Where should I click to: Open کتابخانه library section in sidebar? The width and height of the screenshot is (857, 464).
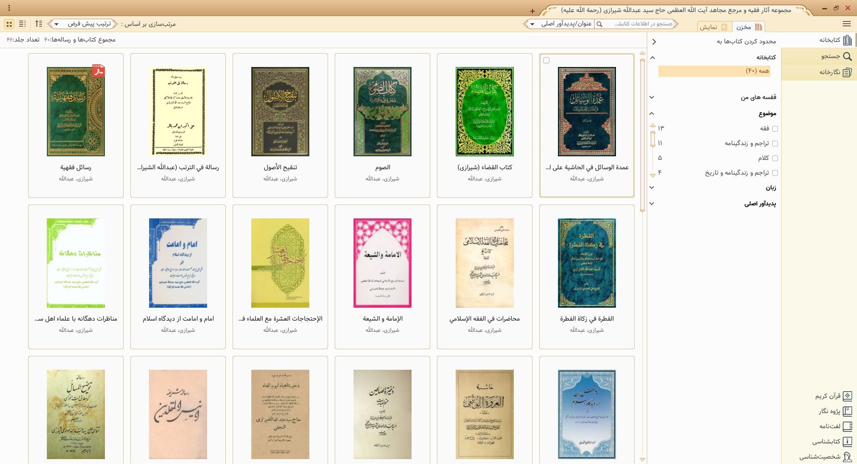click(x=819, y=40)
